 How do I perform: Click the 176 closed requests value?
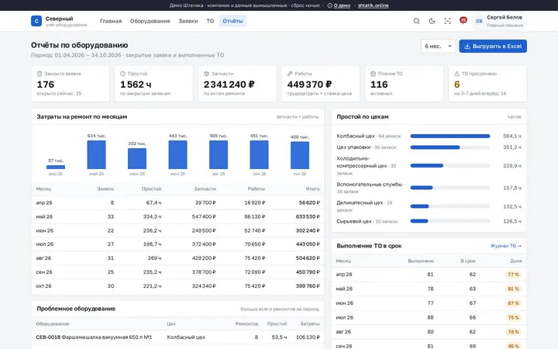[x=46, y=85]
